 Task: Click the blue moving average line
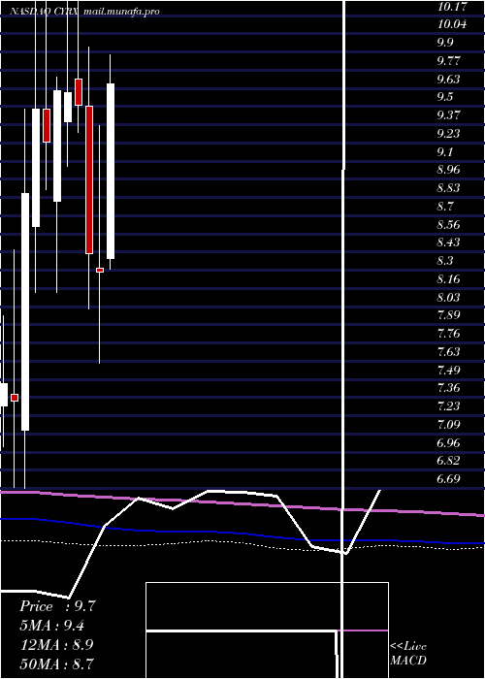coord(242,535)
